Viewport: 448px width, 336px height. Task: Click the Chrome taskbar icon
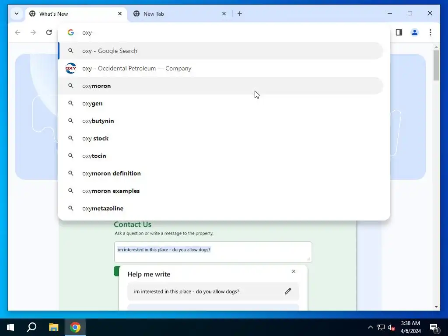coord(75,327)
